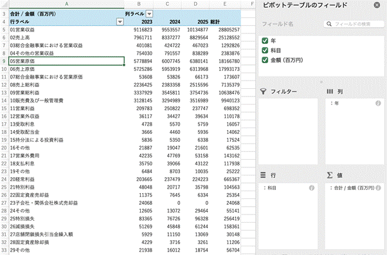
Task: Select row 9 header
Action: (4, 61)
